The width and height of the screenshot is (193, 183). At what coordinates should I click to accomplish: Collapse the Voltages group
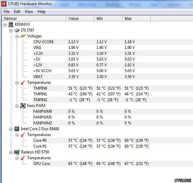coord(17,36)
